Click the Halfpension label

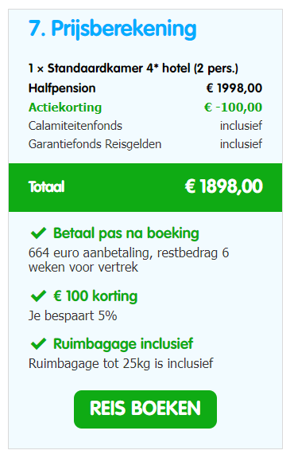[x=62, y=88]
